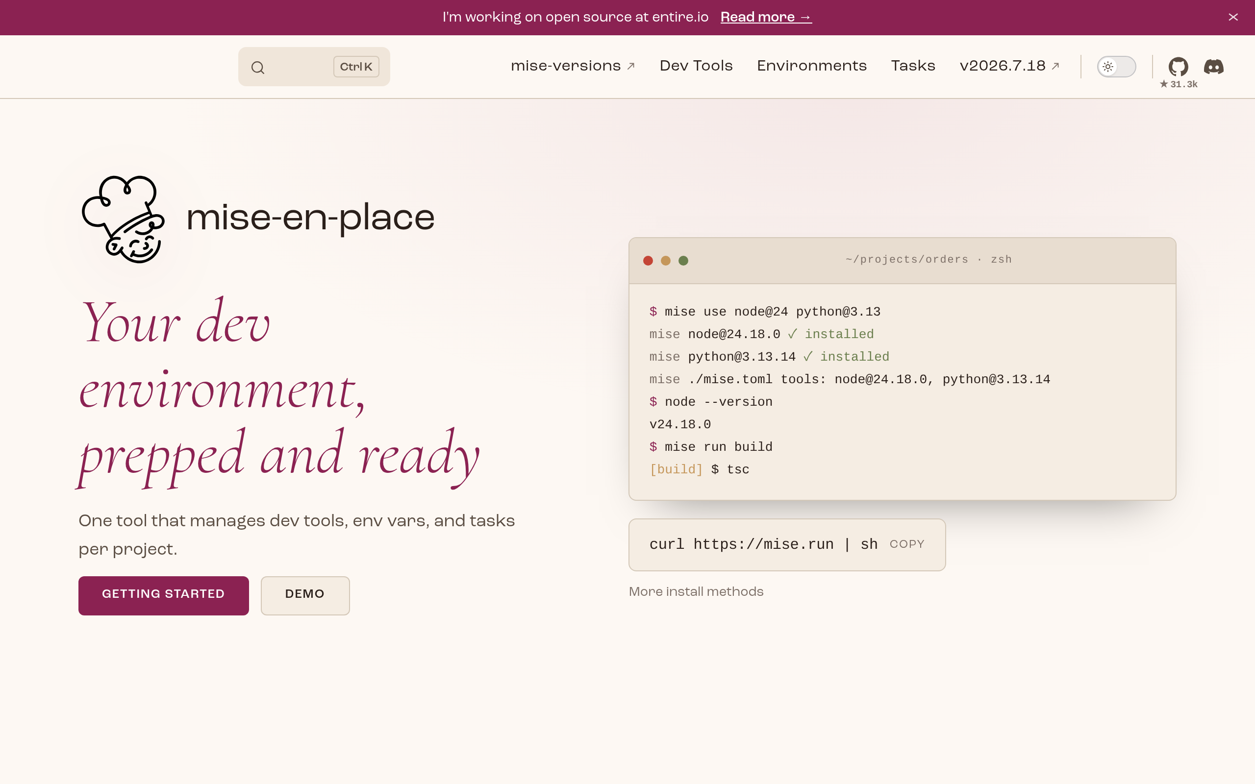Viewport: 1255px width, 784px height.
Task: Open the Environments nav item
Action: click(812, 66)
